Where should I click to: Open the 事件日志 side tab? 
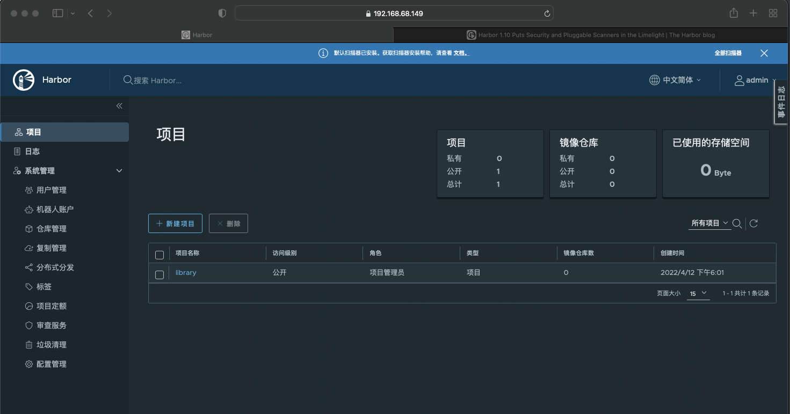pos(781,102)
